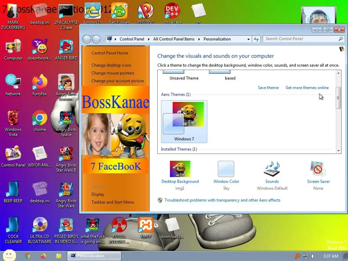
Task: Click the Save theme link
Action: coord(268,88)
